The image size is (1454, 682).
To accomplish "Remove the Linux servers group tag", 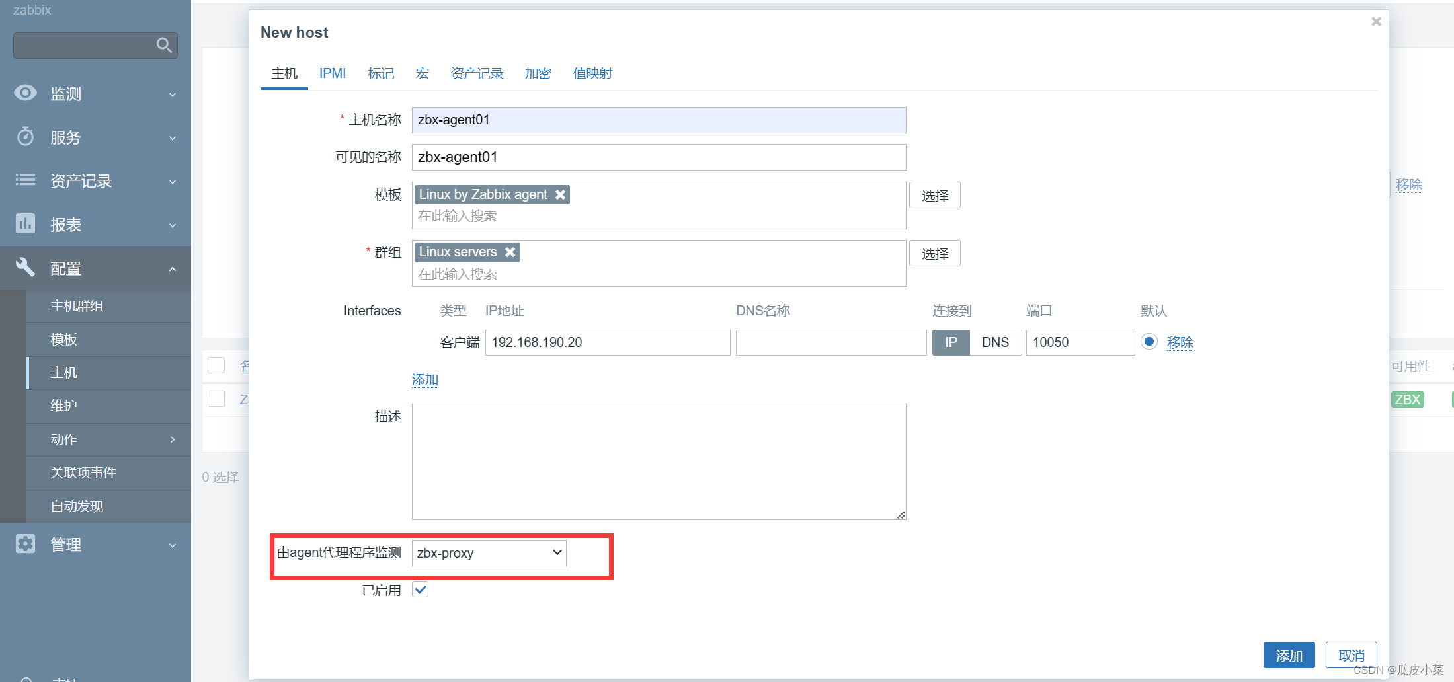I will click(x=510, y=252).
